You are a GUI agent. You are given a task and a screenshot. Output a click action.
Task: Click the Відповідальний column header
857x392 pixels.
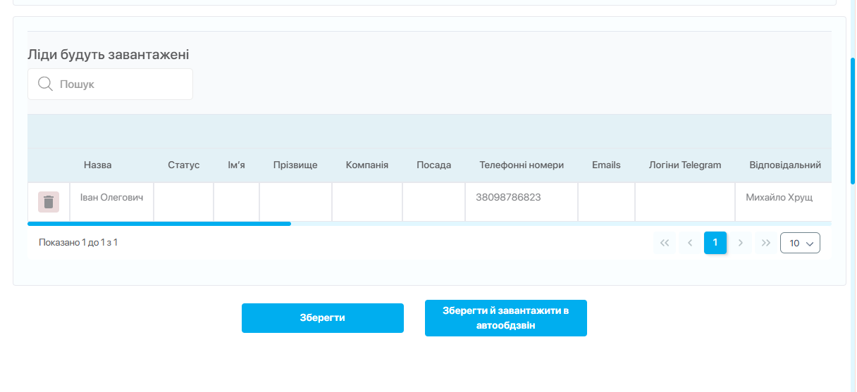[785, 165]
